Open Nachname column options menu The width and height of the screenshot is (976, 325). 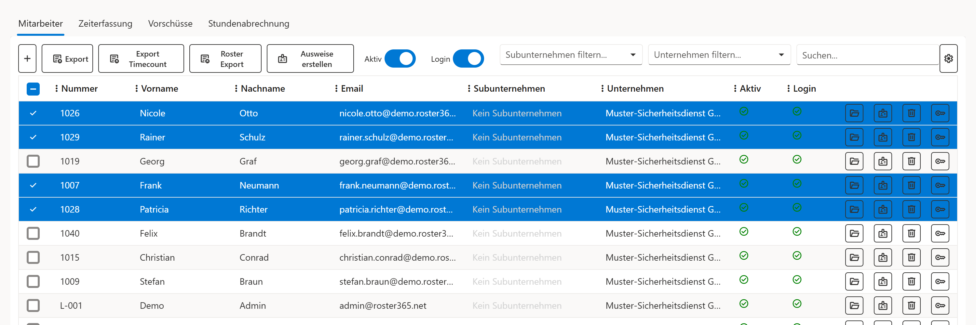click(x=236, y=88)
